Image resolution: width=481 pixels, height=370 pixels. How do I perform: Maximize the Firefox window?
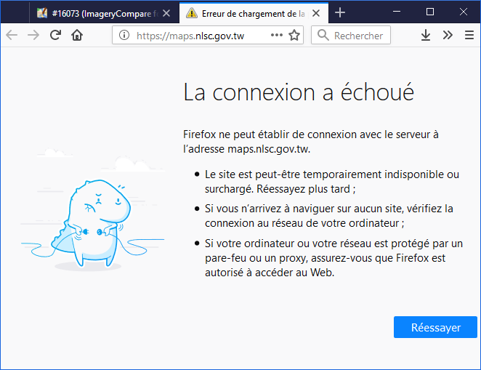(x=429, y=12)
